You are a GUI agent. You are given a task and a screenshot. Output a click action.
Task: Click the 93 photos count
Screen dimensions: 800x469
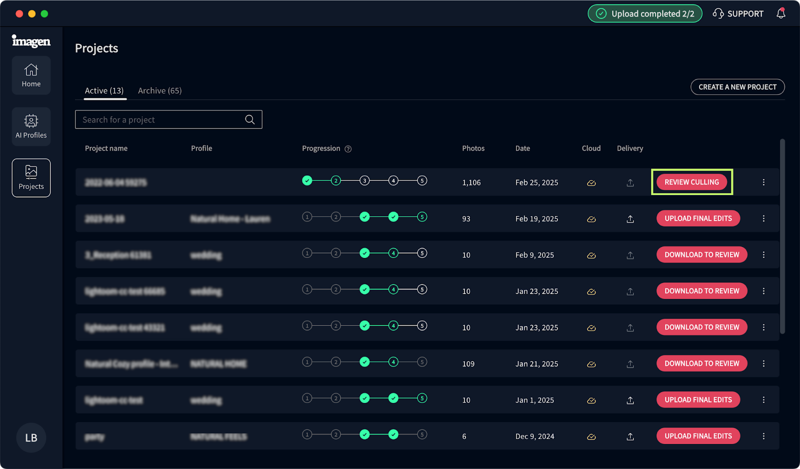(466, 219)
